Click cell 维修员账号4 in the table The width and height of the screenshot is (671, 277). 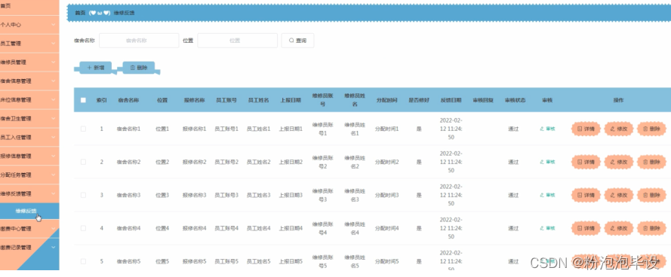[322, 228]
